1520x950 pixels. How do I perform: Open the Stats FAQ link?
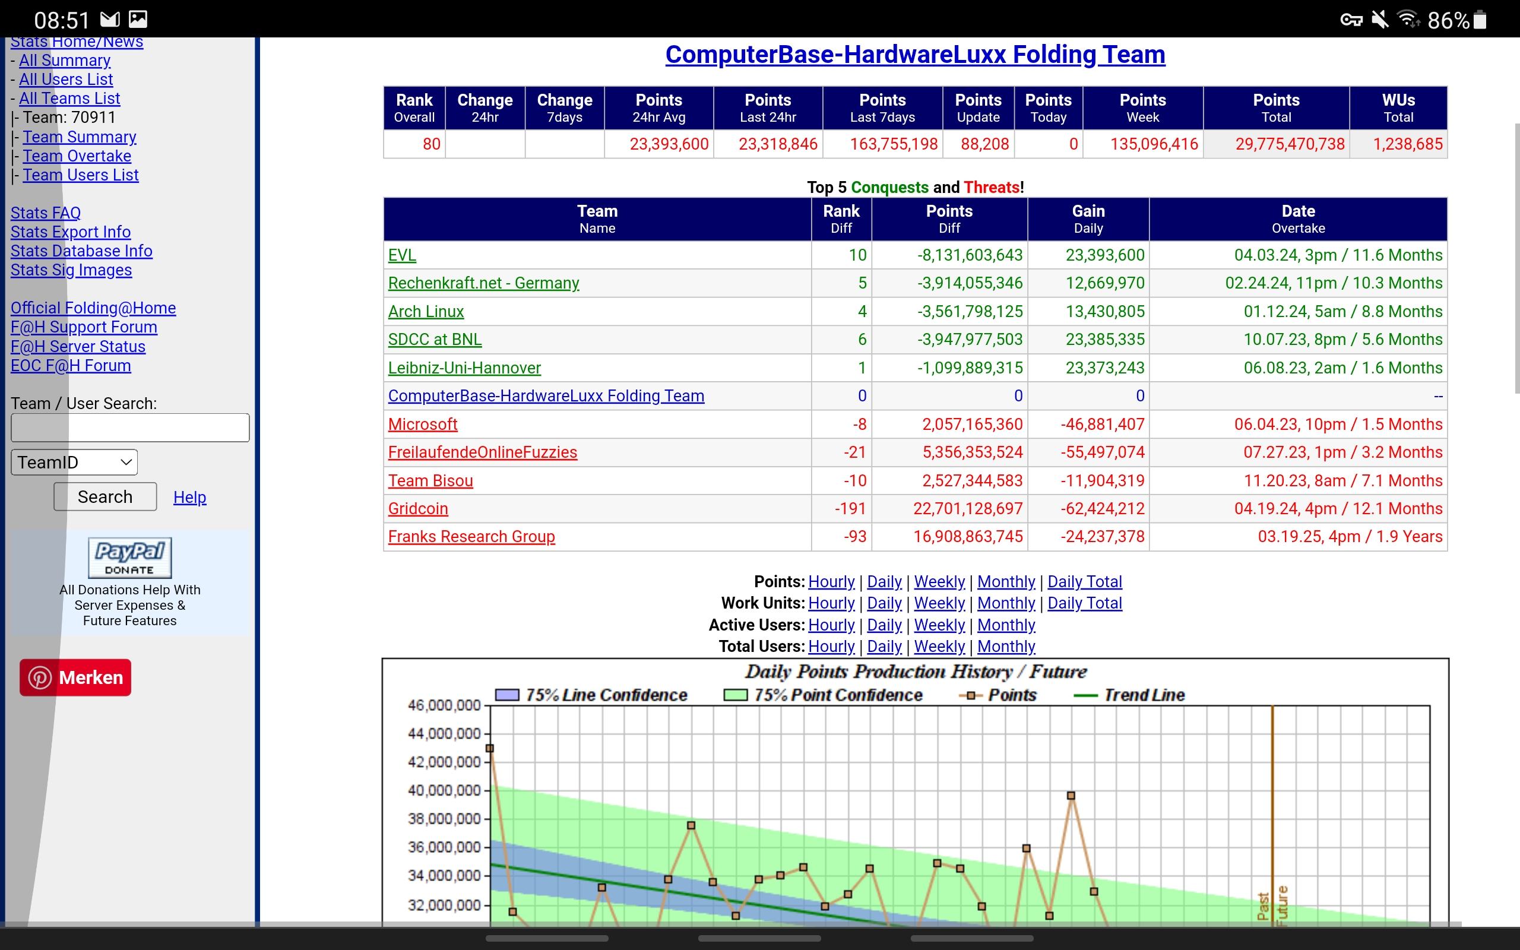click(46, 213)
